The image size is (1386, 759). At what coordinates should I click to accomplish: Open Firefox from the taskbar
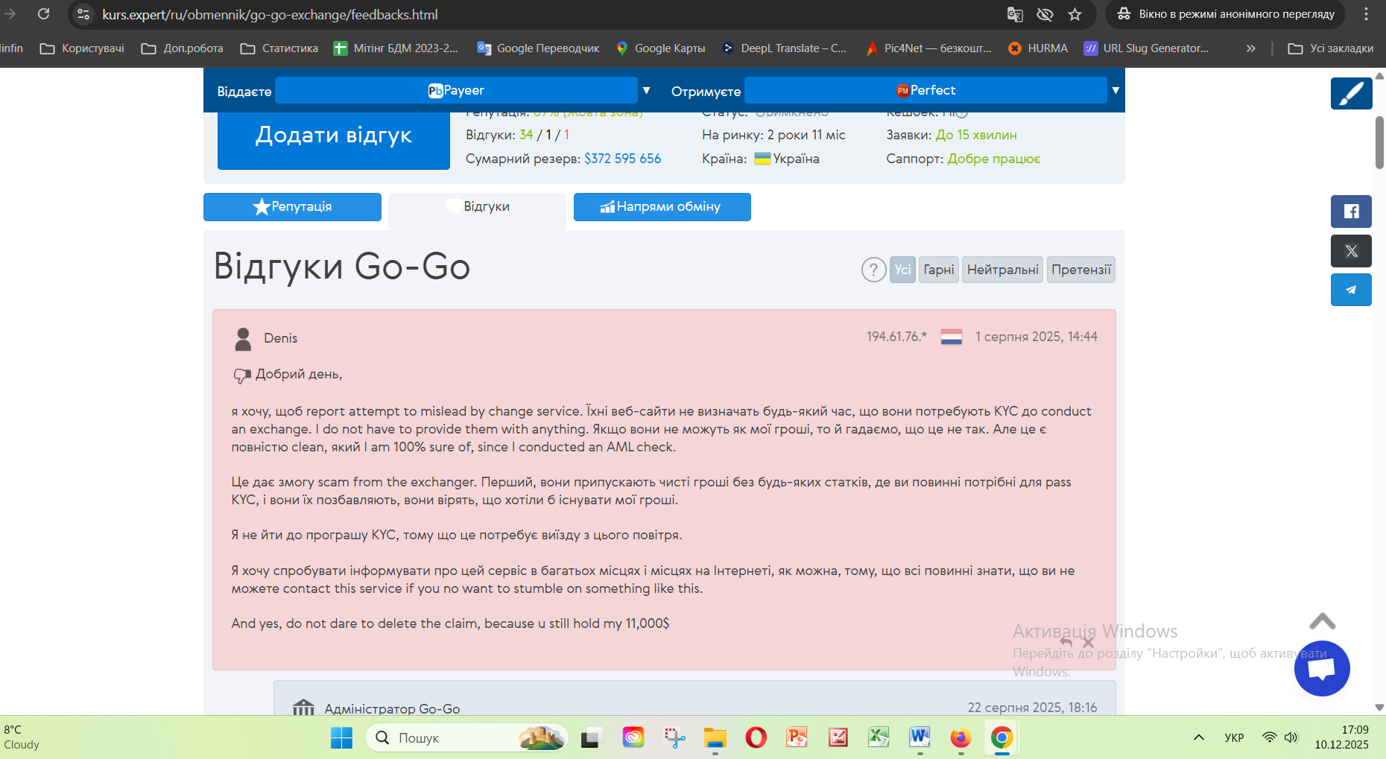click(961, 738)
